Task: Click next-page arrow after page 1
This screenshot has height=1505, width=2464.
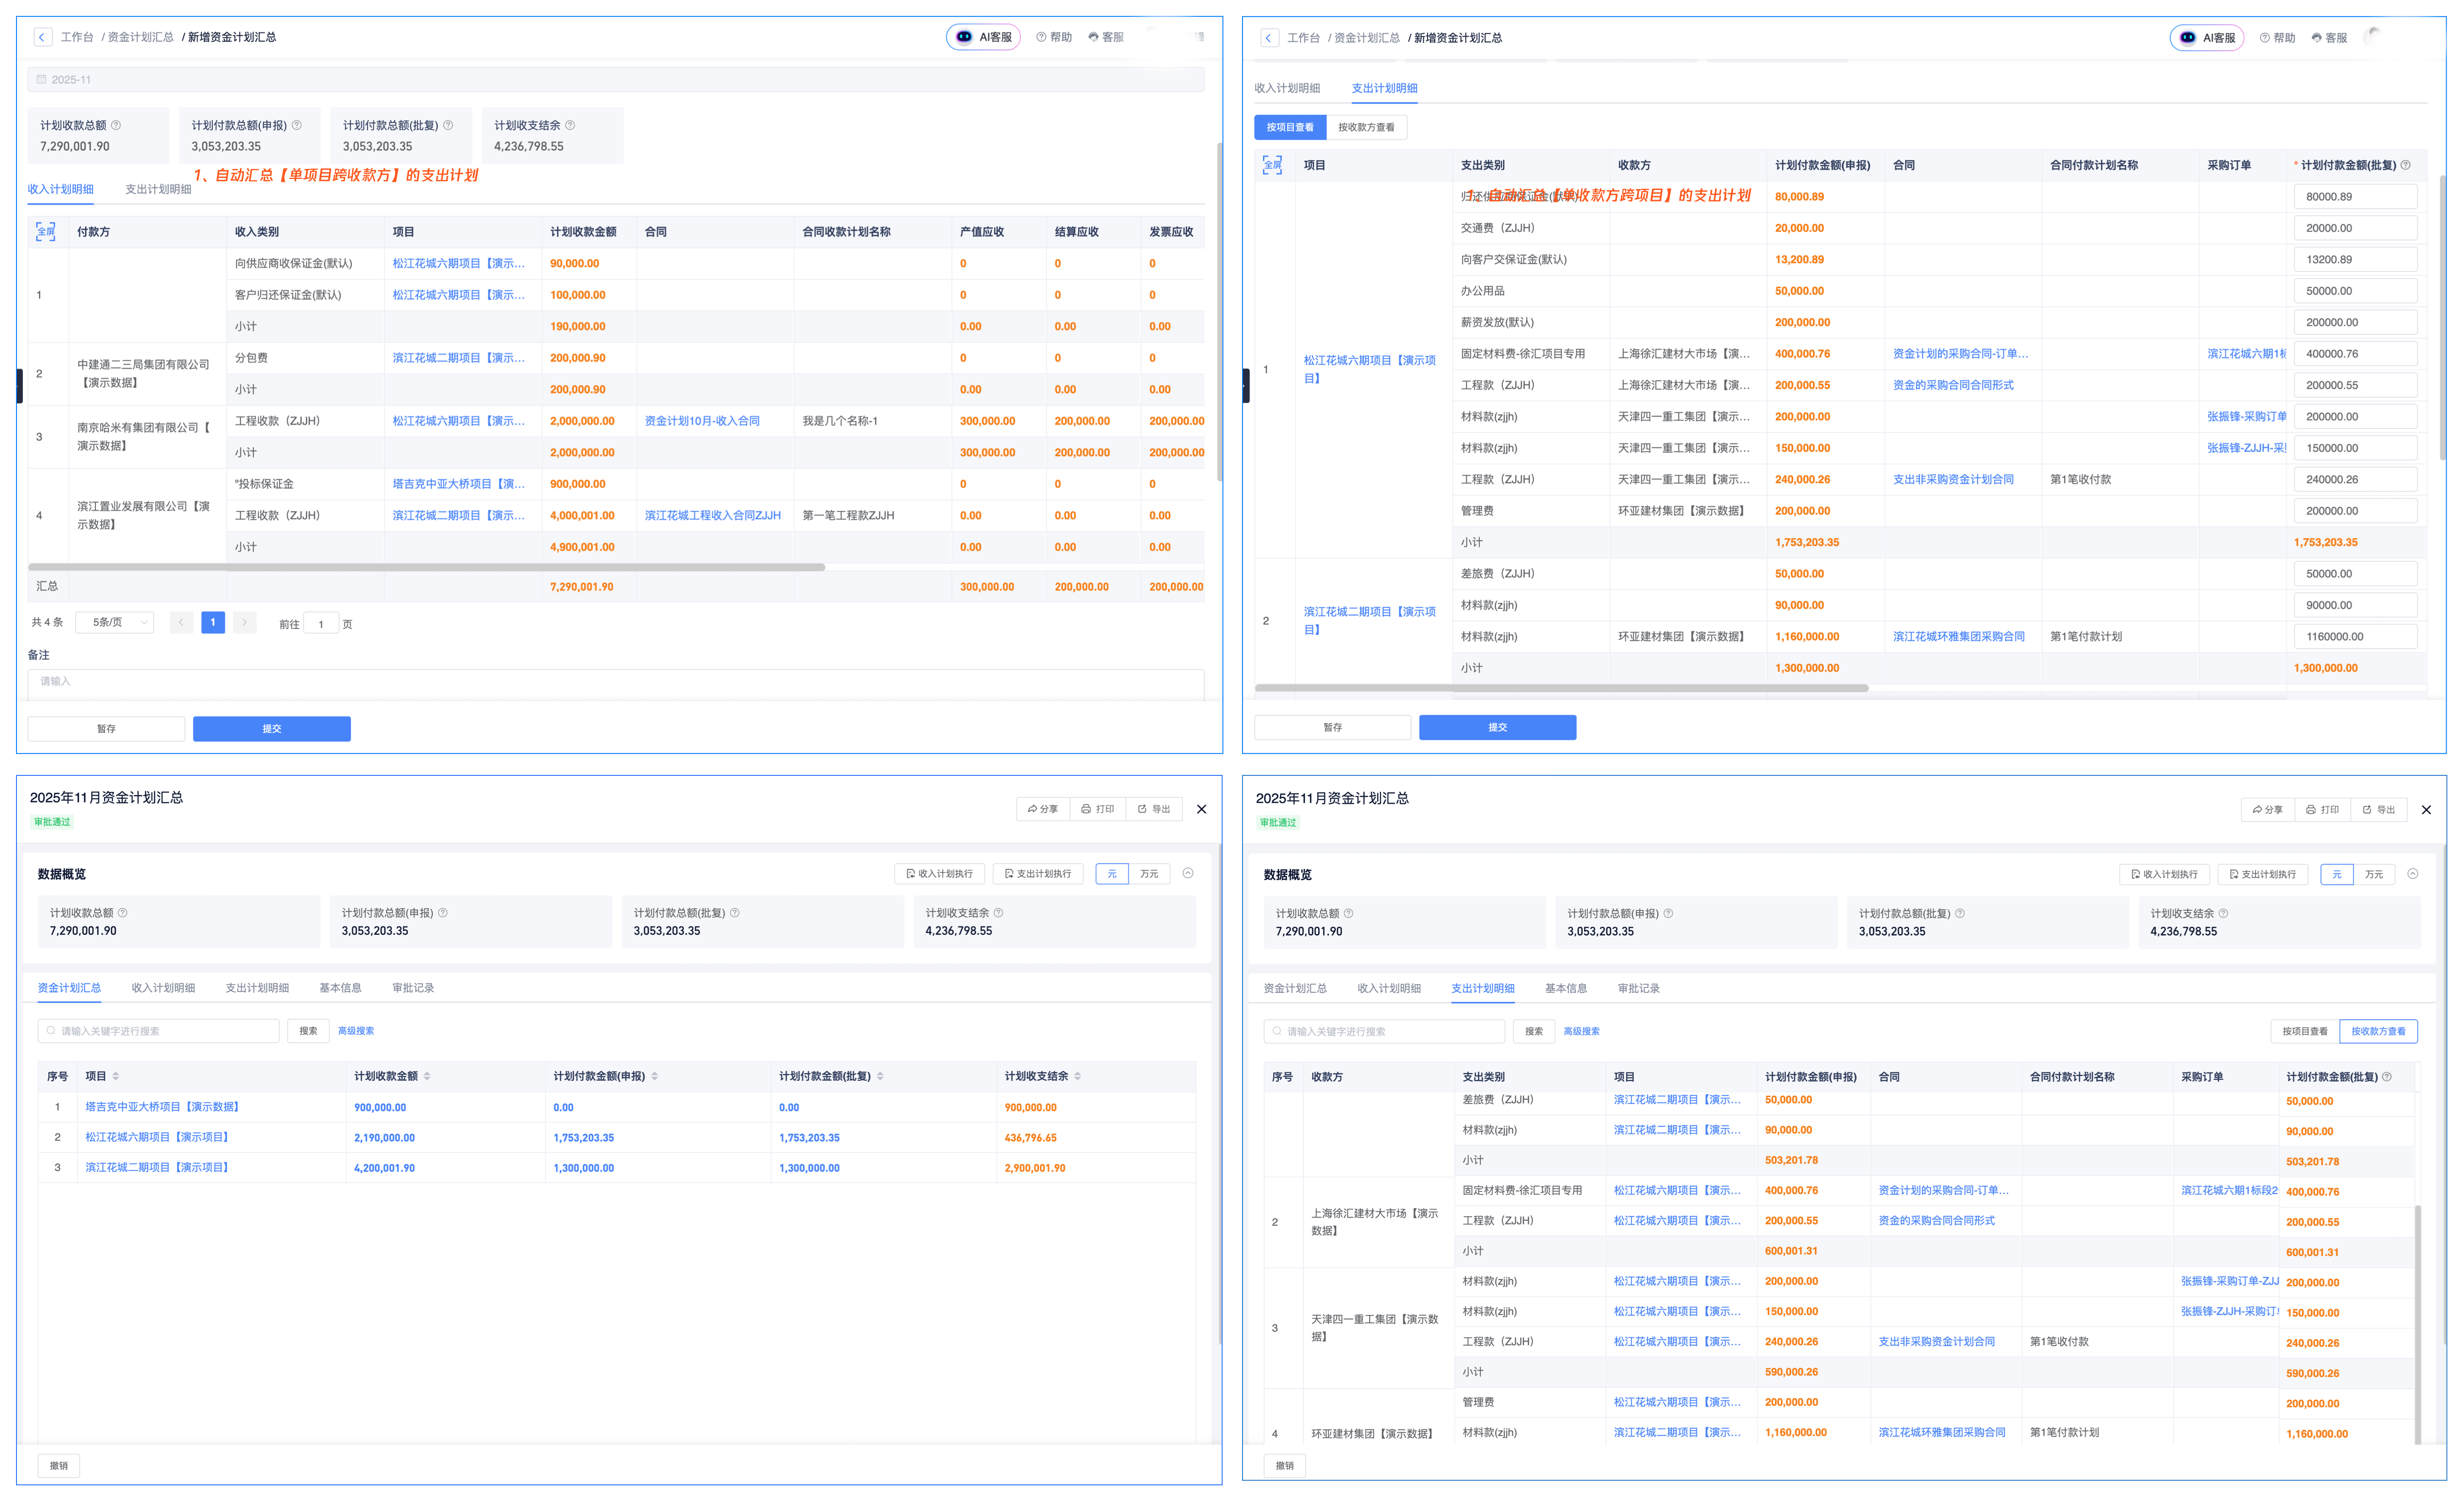Action: point(244,622)
